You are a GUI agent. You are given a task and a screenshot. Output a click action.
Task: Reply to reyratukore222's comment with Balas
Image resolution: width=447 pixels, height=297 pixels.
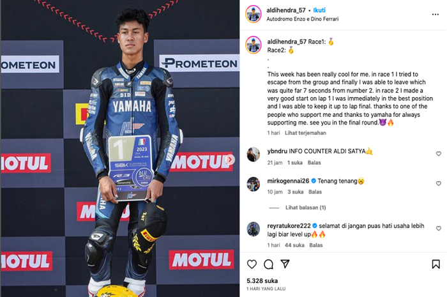tap(316, 245)
